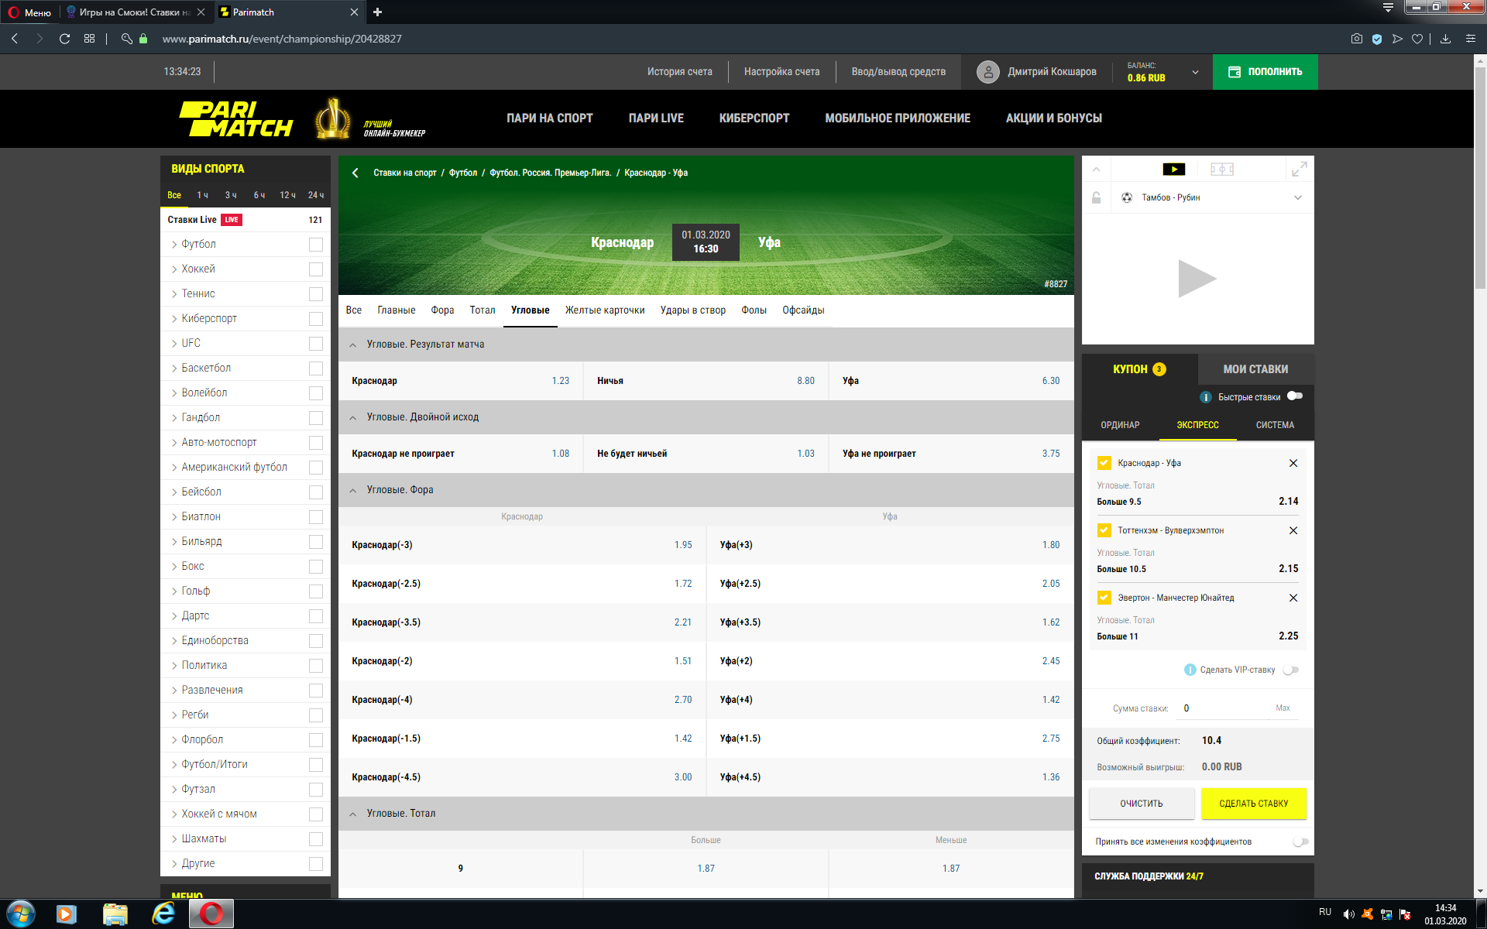The width and height of the screenshot is (1487, 929).
Task: Click the lock icon beside Тамбов - Рубин
Action: tap(1097, 197)
